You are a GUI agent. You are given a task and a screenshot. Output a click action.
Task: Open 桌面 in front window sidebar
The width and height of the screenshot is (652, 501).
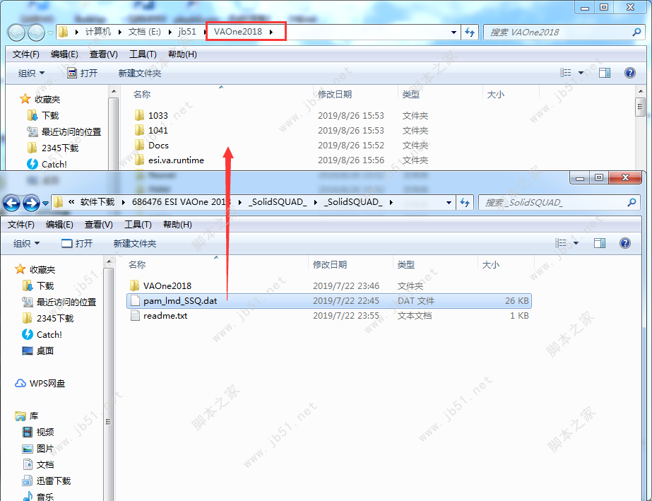(x=37, y=350)
